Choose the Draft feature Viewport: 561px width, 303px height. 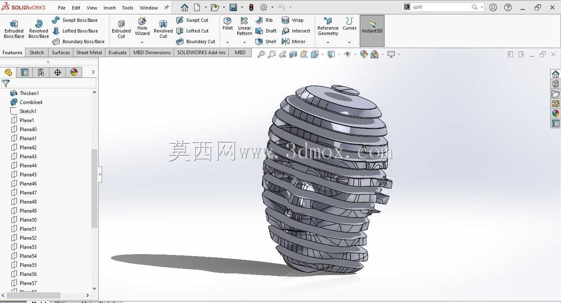tap(266, 31)
